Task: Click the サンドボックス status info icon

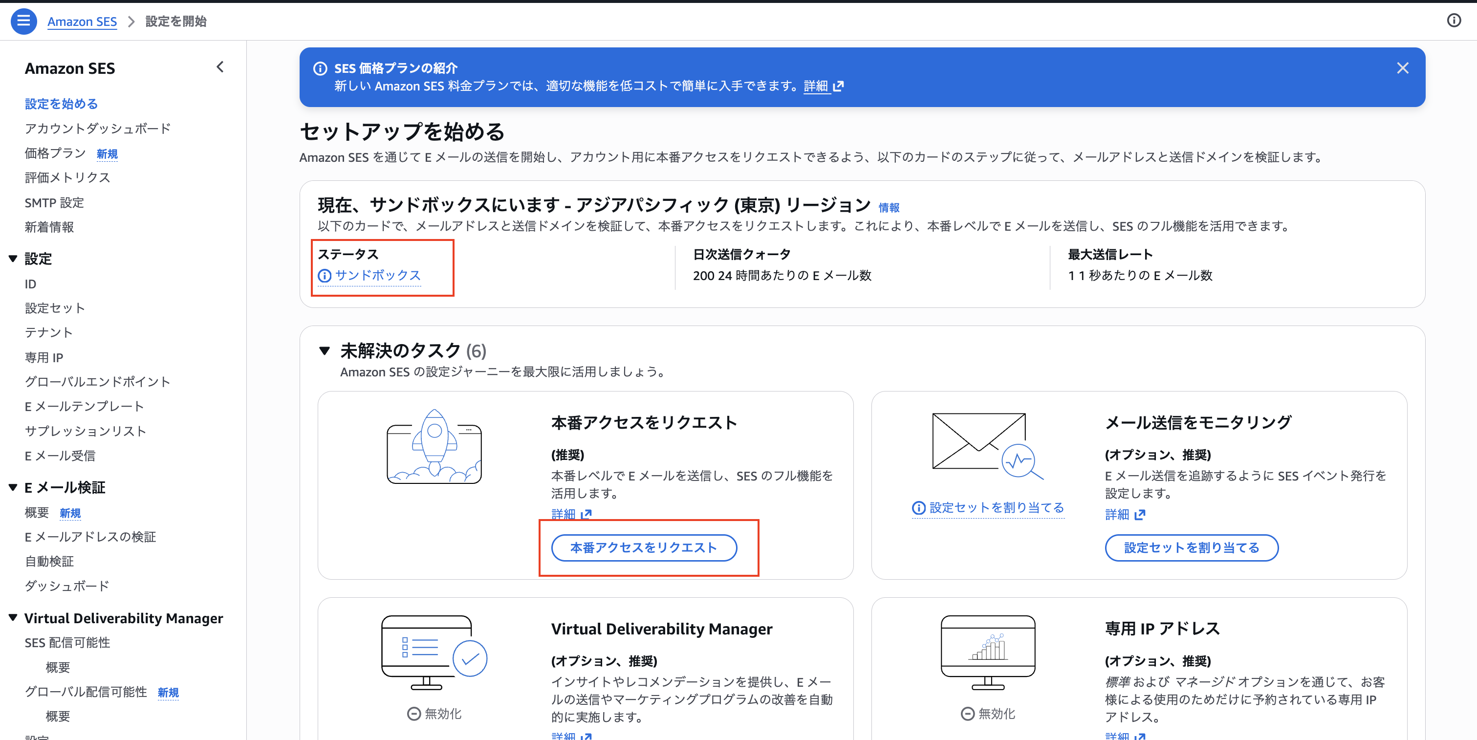Action: [325, 276]
